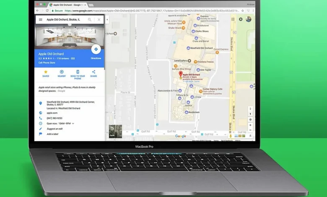Screen dimensions: 327x197
Task: Click the browser back arrow
Action: pyautogui.click(x=37, y=10)
